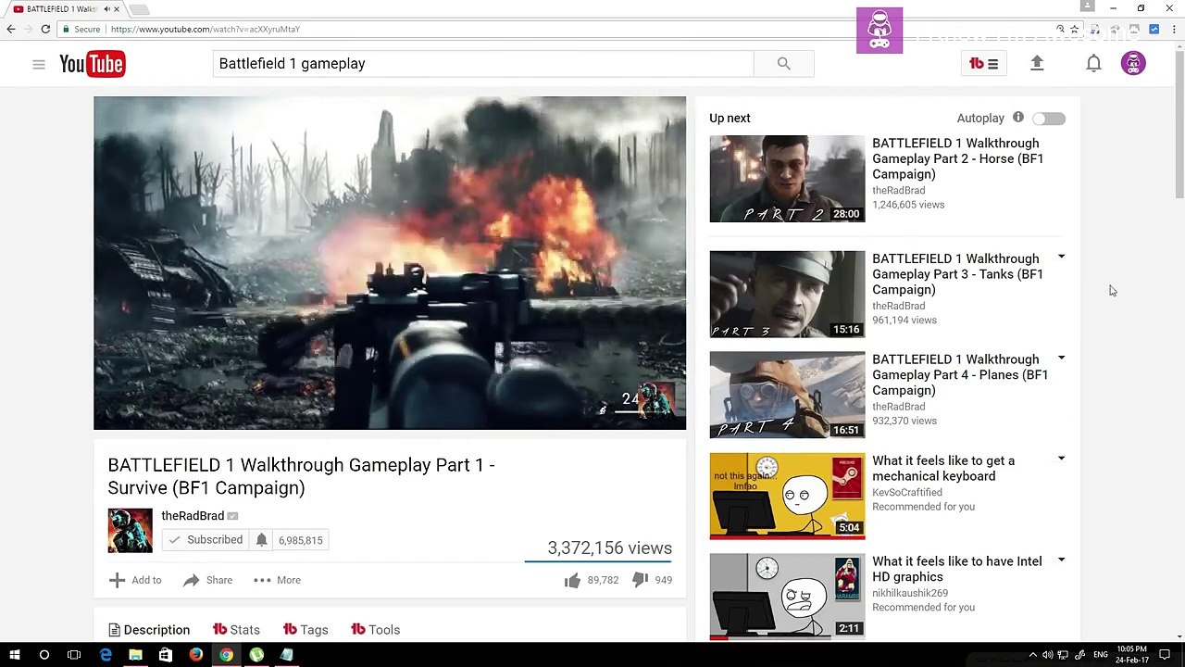
Task: Open mechanical keyboard video title
Action: click(x=943, y=468)
